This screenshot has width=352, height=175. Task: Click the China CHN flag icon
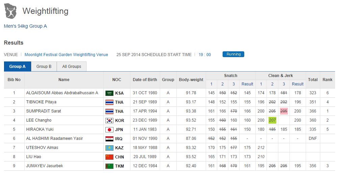[x=109, y=157]
